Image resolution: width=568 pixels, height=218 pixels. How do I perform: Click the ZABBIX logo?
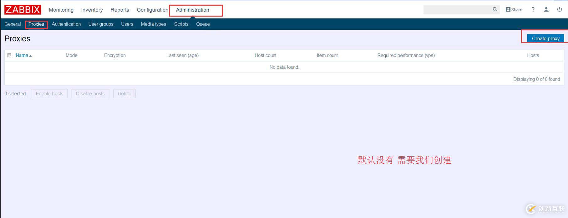click(23, 10)
